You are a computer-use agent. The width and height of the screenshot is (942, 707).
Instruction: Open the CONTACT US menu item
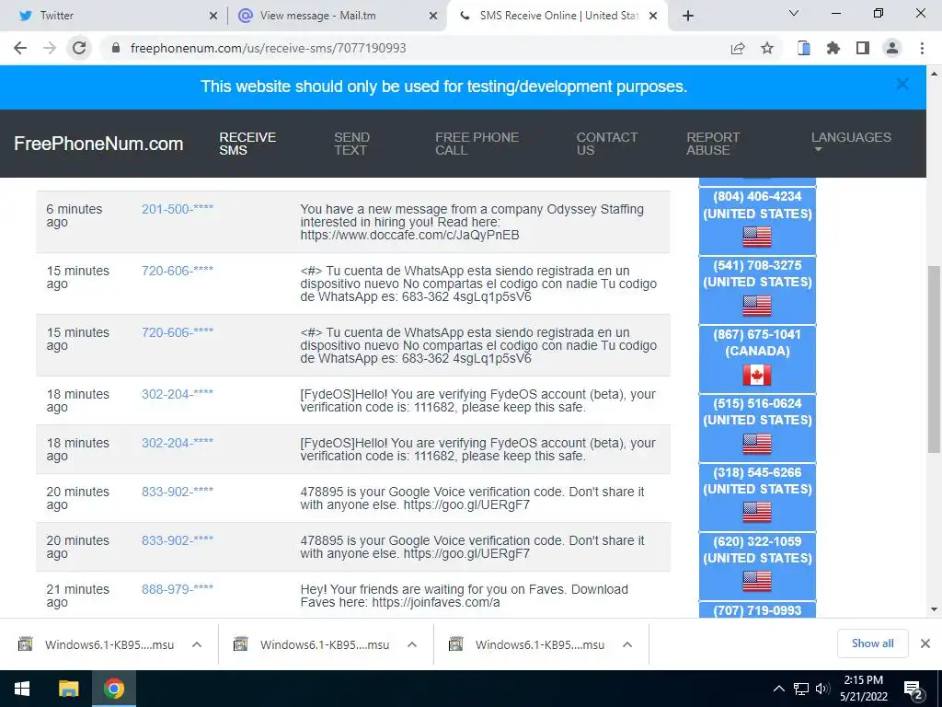point(607,144)
